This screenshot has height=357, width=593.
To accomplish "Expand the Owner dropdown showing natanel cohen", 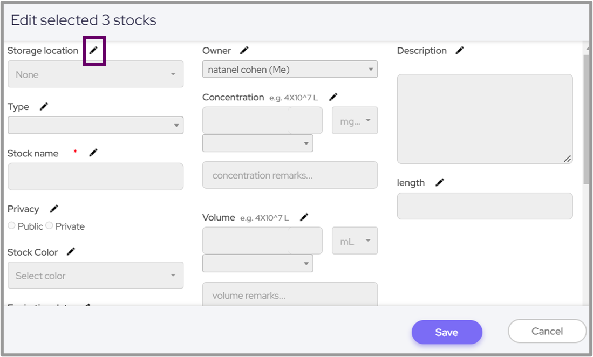I will [x=290, y=70].
